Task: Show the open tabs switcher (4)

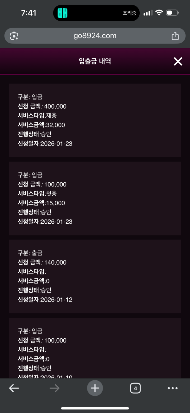Action: click(136, 388)
